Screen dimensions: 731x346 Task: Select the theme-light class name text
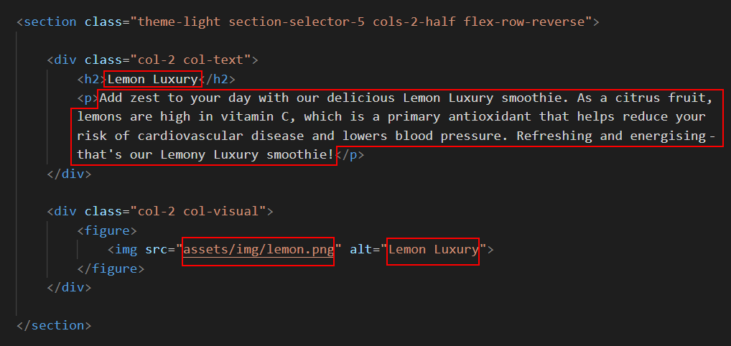[x=178, y=22]
